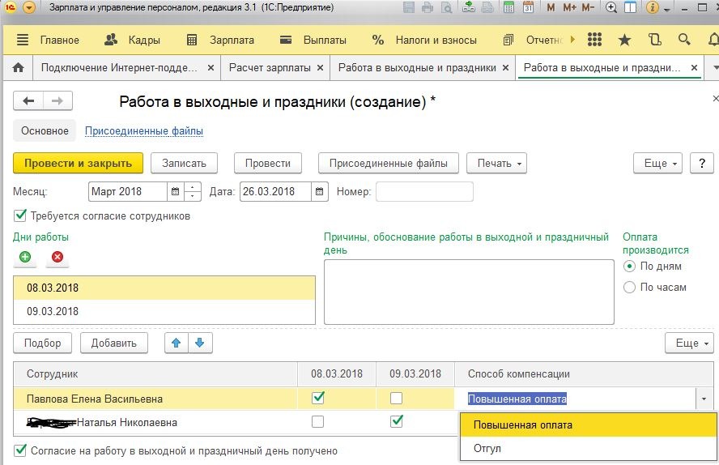Screen dimensions: 719x465
Task: Click the Присоединенные файлы button
Action: (x=389, y=164)
